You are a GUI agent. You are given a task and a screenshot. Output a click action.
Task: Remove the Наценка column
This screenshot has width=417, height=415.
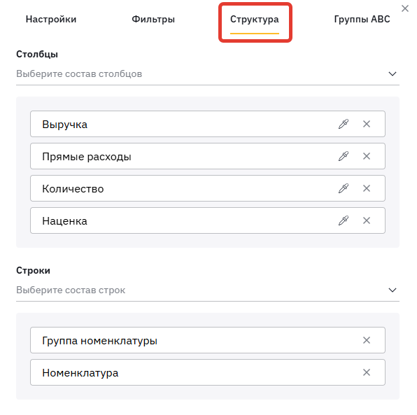point(367,220)
